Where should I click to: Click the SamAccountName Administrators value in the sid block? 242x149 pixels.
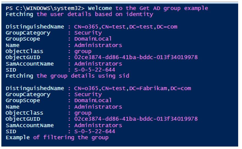tap(98, 125)
